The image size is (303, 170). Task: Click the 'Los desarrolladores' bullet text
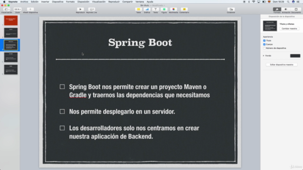click(x=134, y=132)
